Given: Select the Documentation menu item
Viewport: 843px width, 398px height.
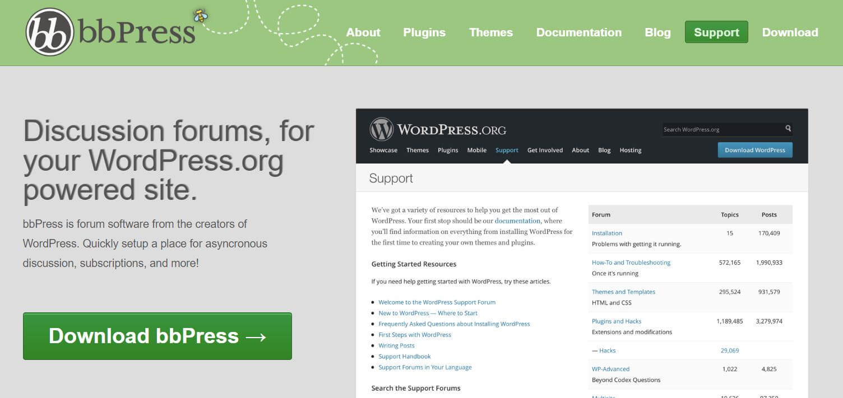Looking at the screenshot, I should [x=578, y=32].
